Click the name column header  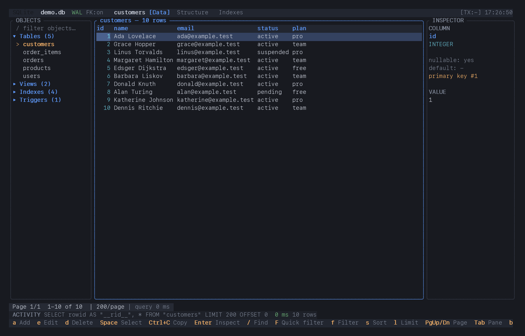click(121, 28)
